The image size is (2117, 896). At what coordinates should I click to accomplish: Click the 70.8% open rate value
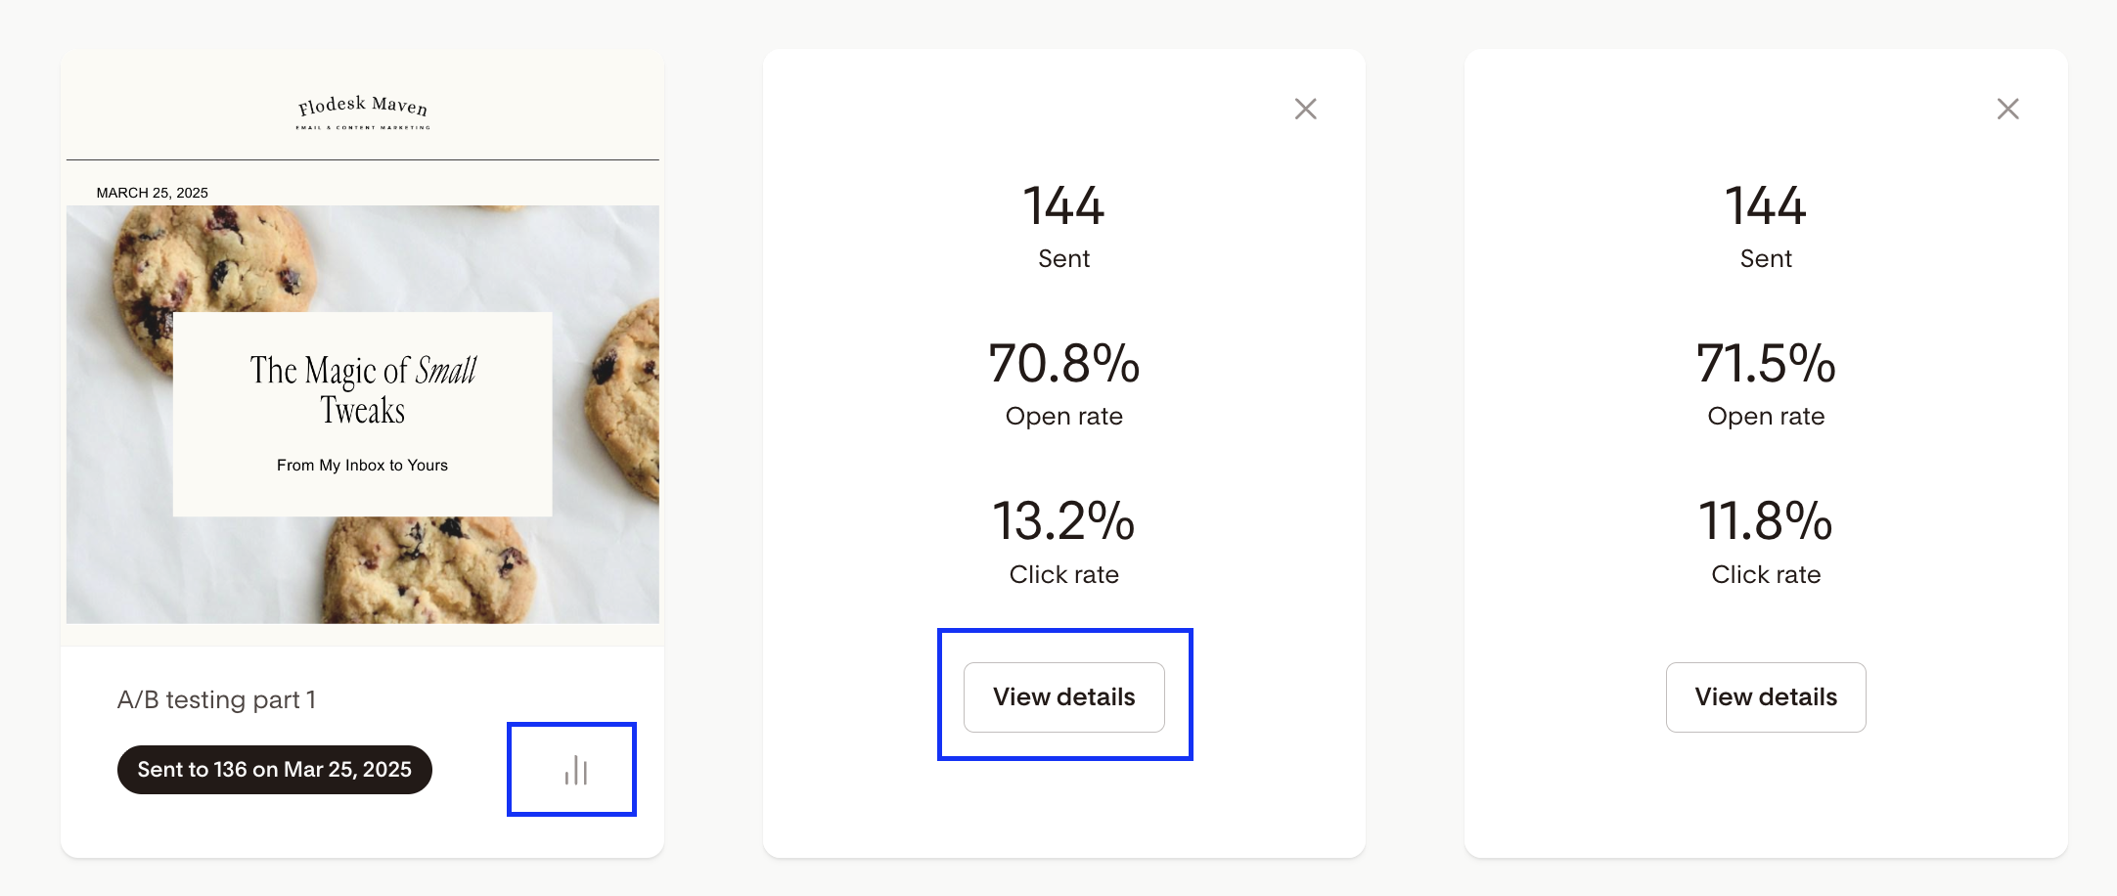pyautogui.click(x=1063, y=363)
